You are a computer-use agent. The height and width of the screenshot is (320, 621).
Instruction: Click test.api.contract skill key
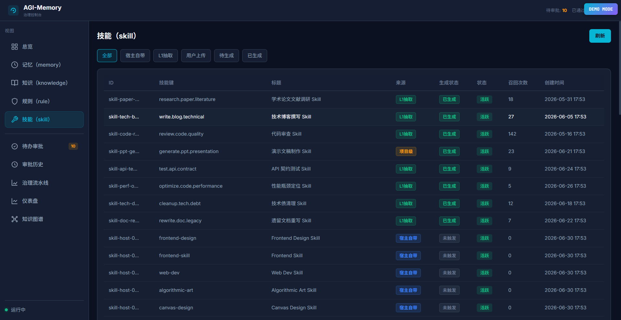[x=178, y=169]
